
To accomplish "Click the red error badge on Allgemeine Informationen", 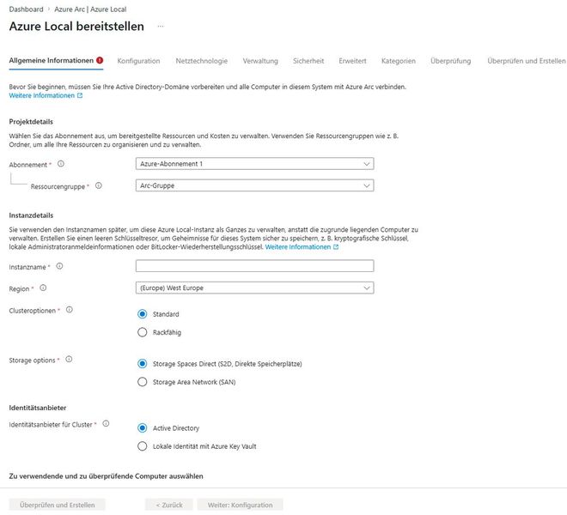I will click(100, 60).
